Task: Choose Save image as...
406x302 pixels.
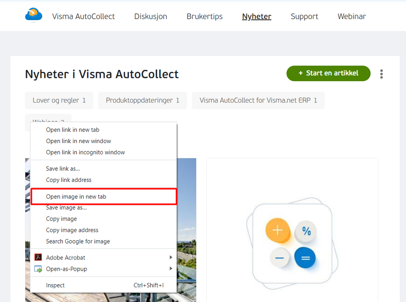Action: click(104, 208)
